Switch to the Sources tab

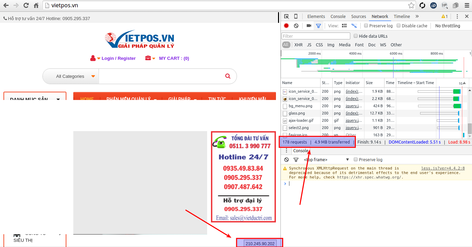click(359, 17)
